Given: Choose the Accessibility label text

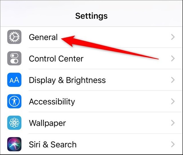Looking at the screenshot, I should click(52, 102).
